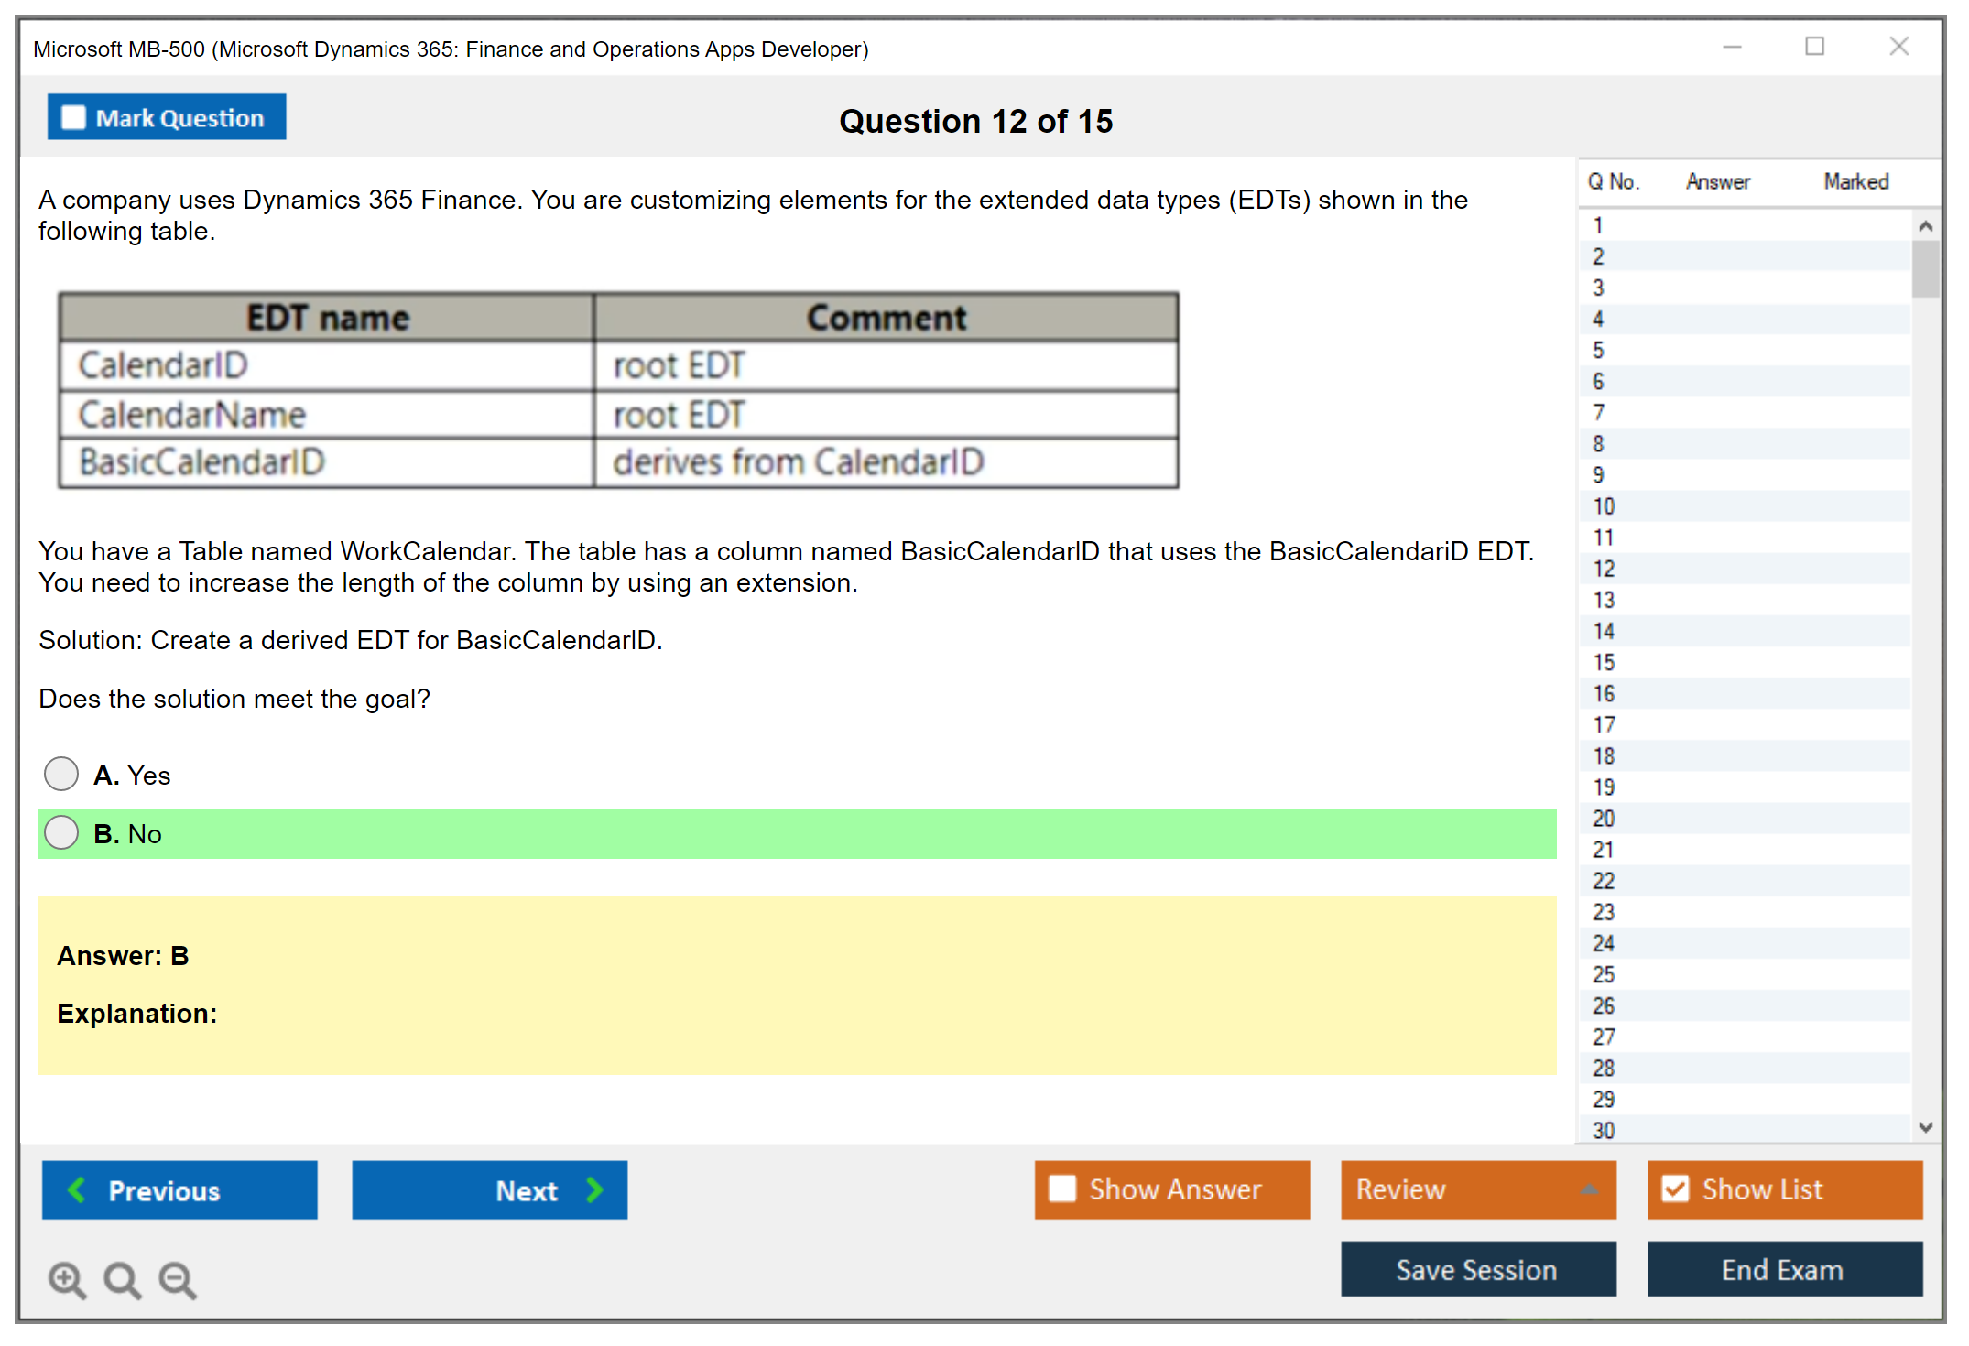
Task: Toggle the Show Answer checkbox
Action: point(1062,1189)
